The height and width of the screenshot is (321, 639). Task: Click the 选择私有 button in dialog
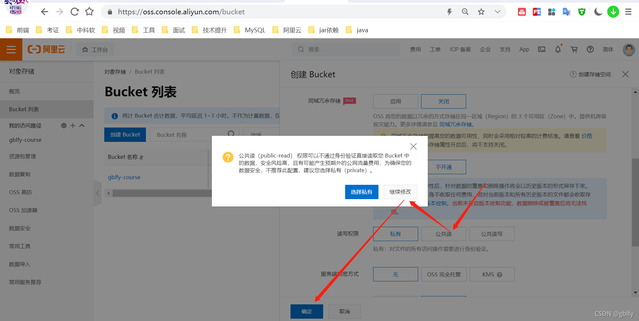coord(361,192)
